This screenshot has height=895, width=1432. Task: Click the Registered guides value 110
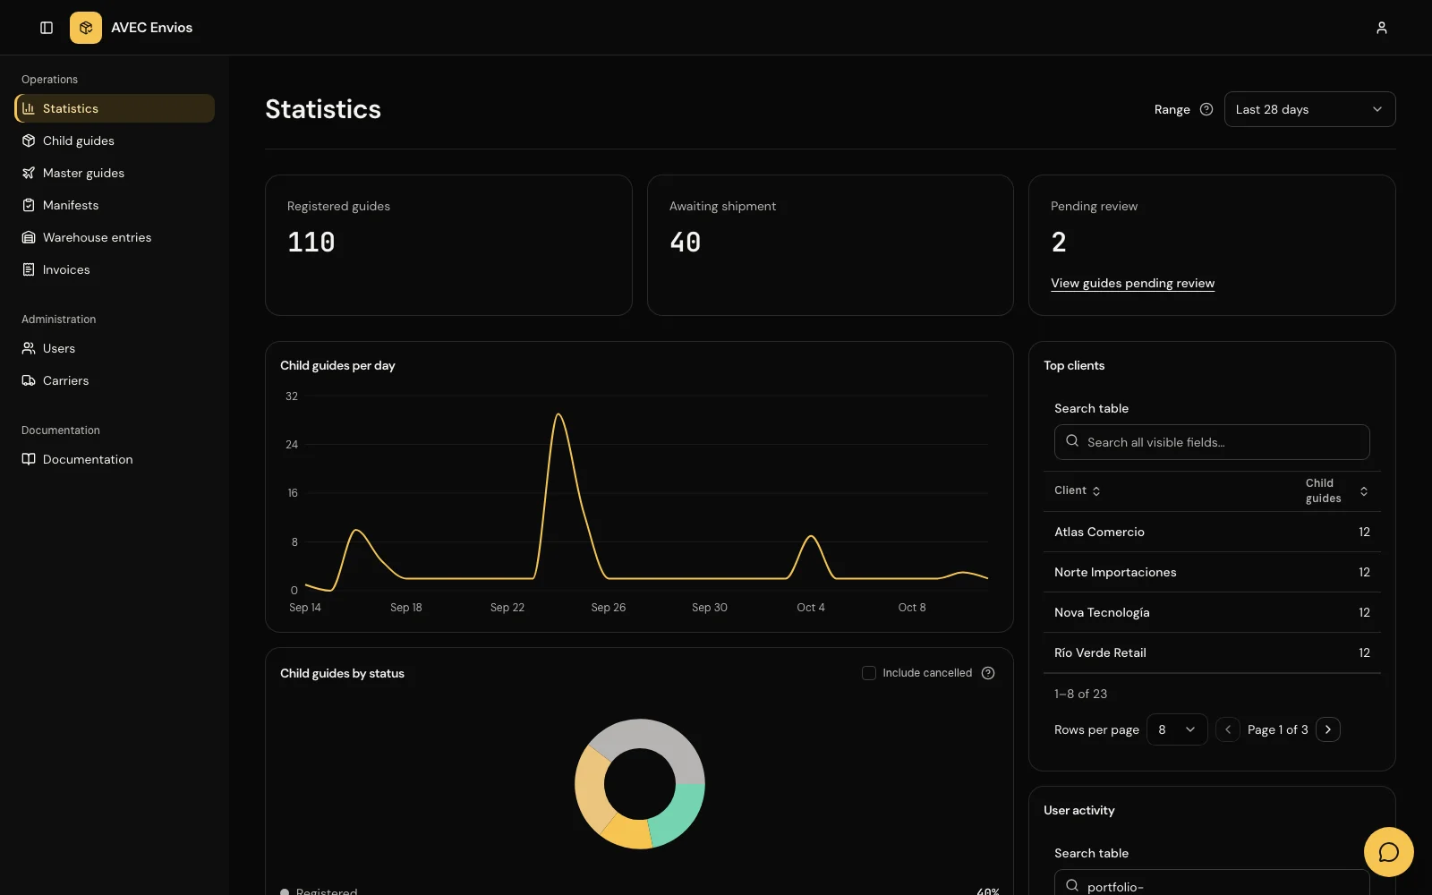pos(311,242)
